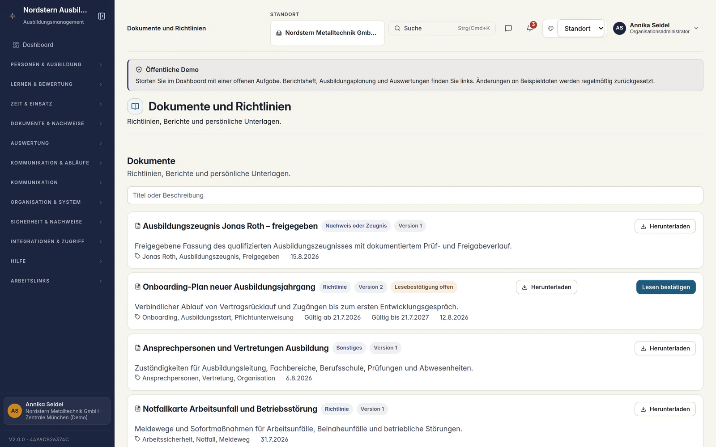Open the chat messages icon
Viewport: 716px width, 447px height.
(x=508, y=28)
